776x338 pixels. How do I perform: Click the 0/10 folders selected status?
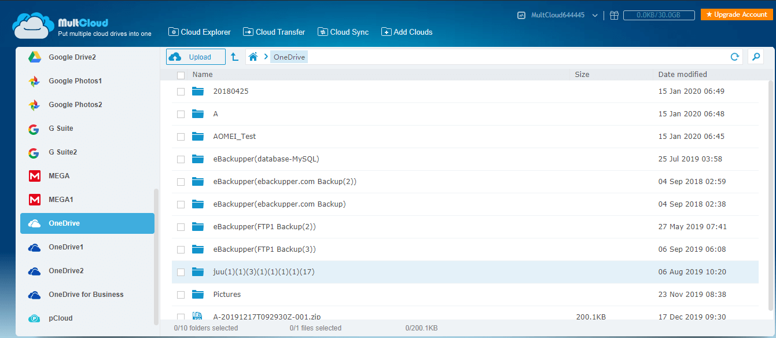(x=206, y=328)
